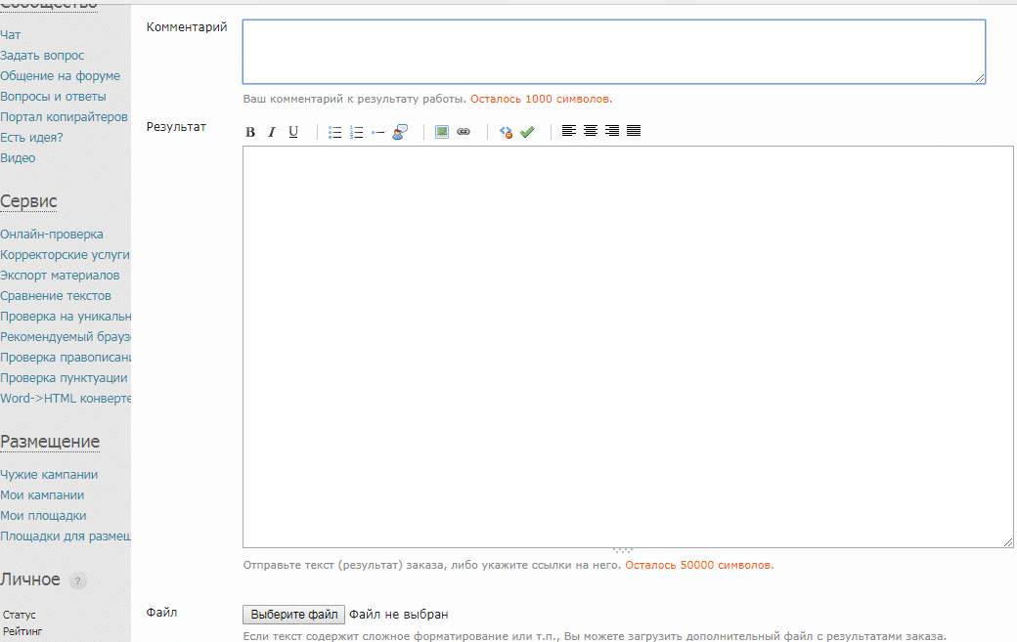Toggle underline formatting in the result editor
Screen dimensions: 1017x642
click(x=293, y=132)
